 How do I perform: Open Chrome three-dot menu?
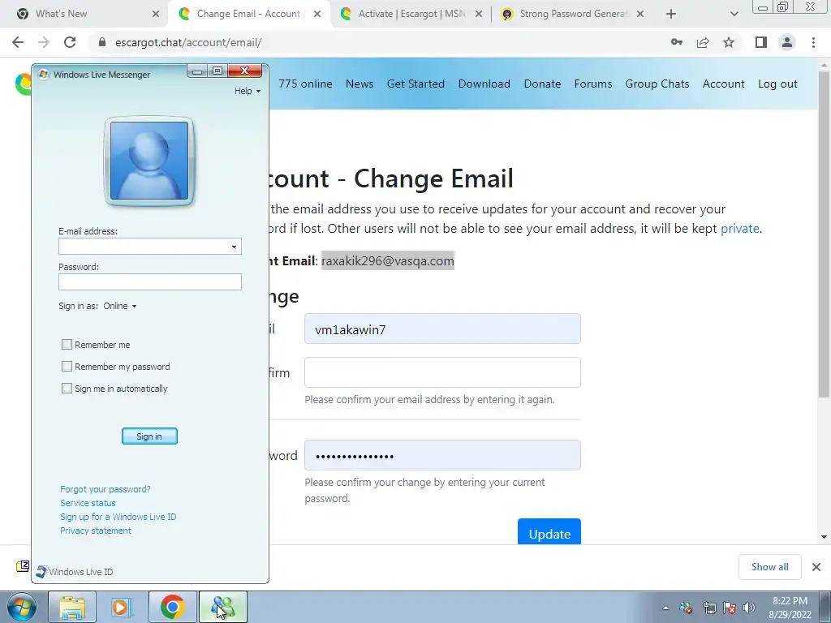tap(813, 42)
